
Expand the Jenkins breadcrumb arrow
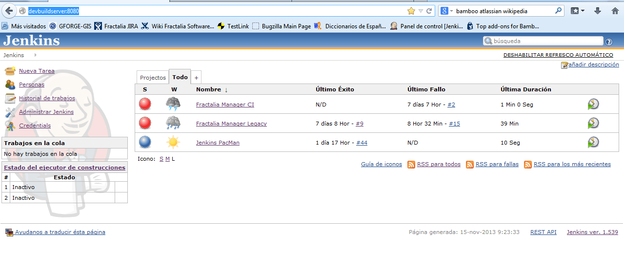point(35,55)
